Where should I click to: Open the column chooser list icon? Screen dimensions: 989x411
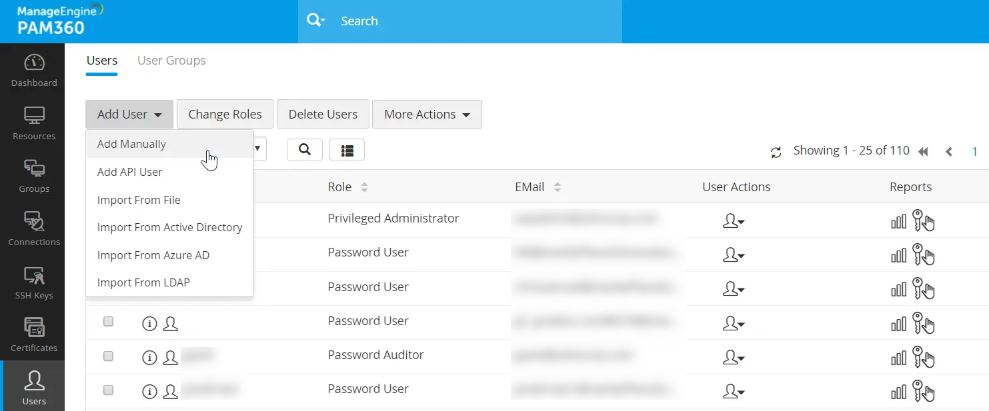[347, 150]
